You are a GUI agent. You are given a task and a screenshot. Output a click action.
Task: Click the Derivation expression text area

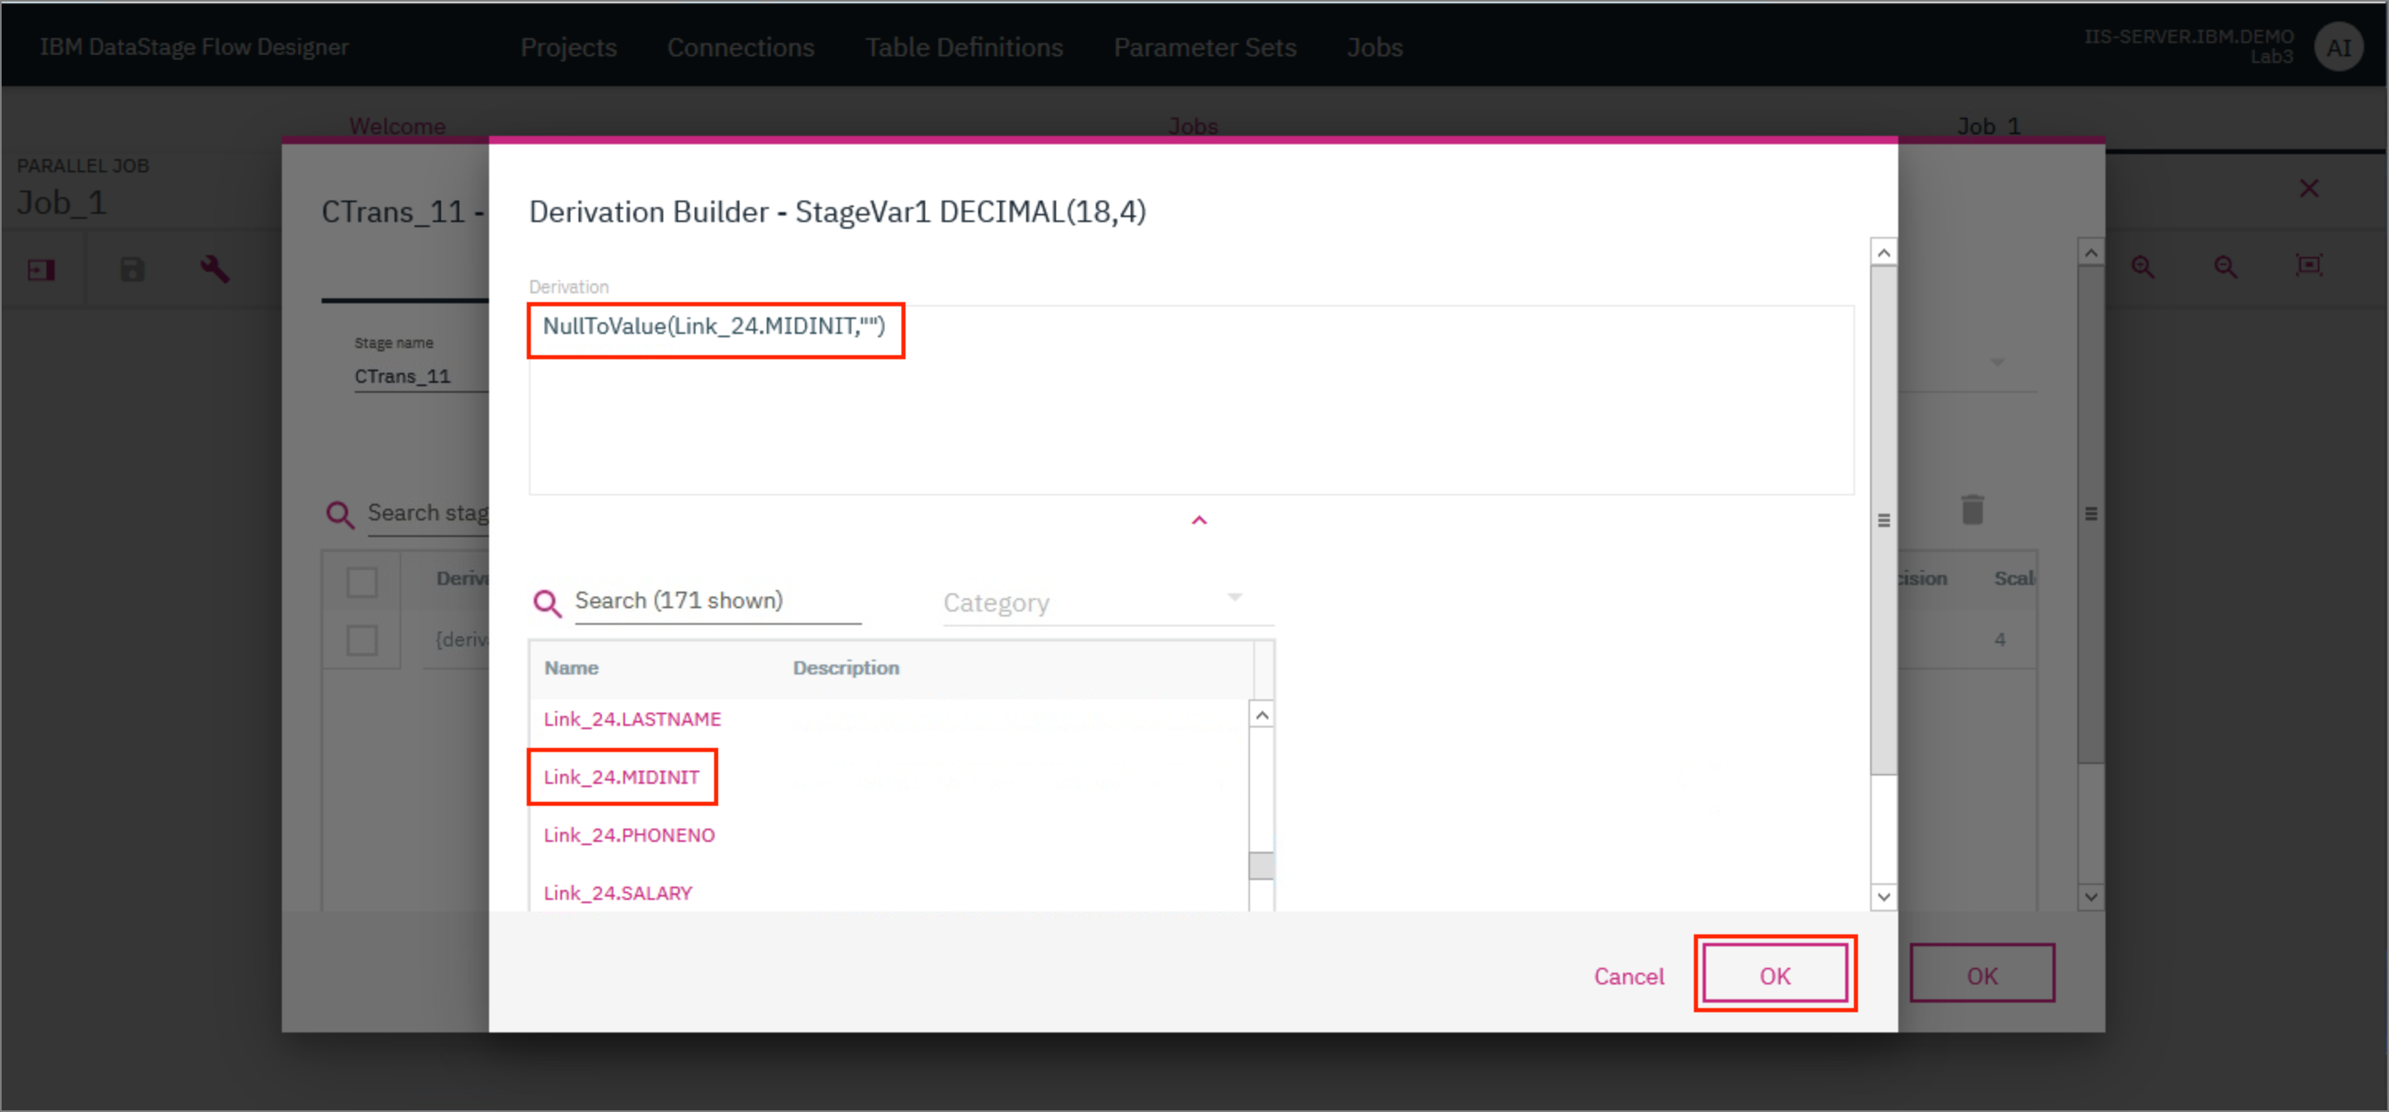pos(1191,399)
